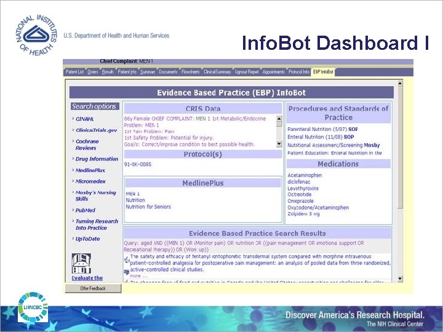
Task: Search using the CINAHL option
Action: click(x=85, y=119)
